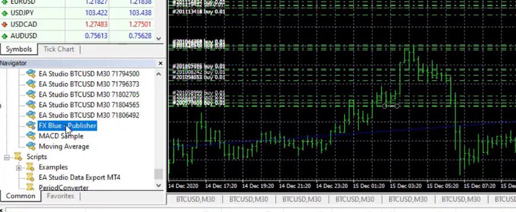The image size is (516, 212).
Task: Click AUDUSD ask price 0.75628
Action: (x=140, y=36)
